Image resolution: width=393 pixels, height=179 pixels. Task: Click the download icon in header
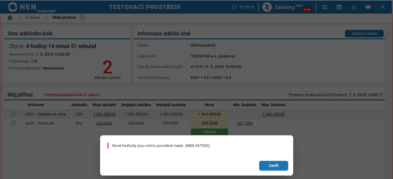tap(354, 7)
